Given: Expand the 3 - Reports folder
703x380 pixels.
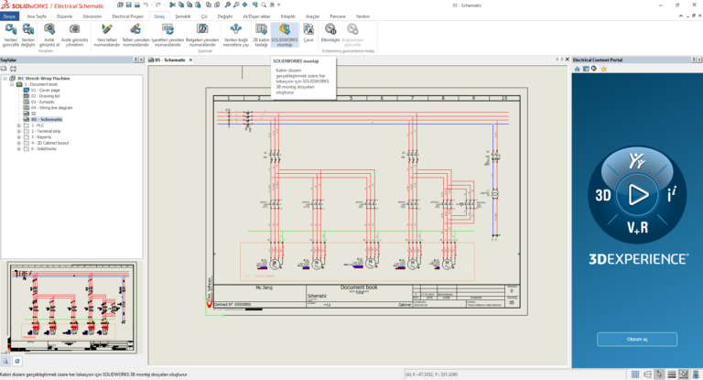Looking at the screenshot, I should [18, 137].
